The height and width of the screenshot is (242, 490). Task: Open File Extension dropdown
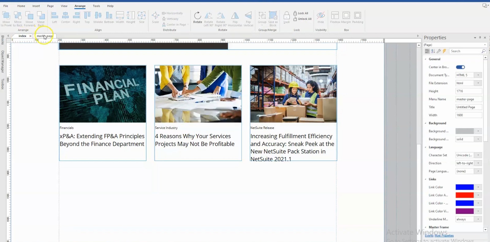(x=478, y=83)
